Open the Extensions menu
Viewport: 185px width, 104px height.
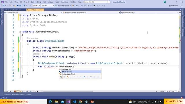tap(65, 2)
